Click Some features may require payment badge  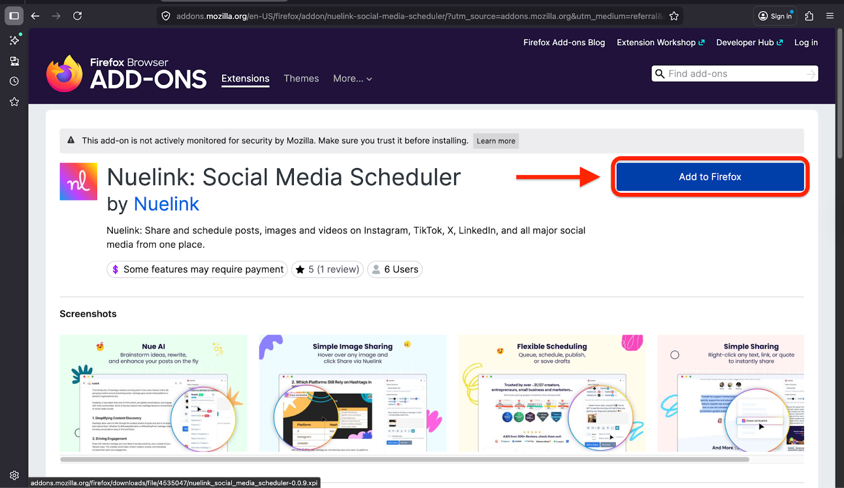coord(197,269)
